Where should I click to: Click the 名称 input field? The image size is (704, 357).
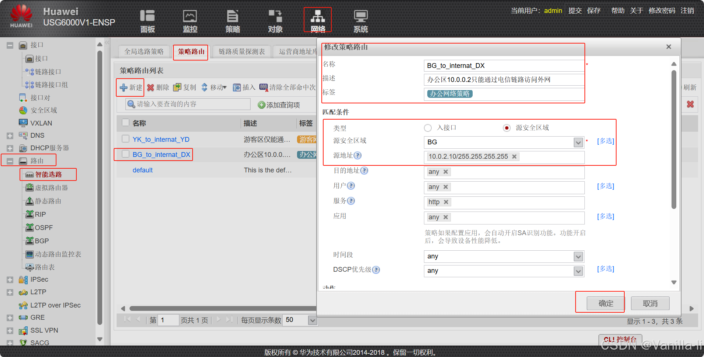pos(504,66)
